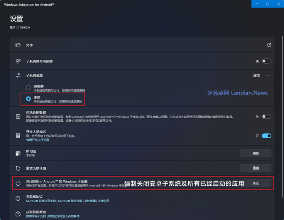Click the reset to defaults arrow icon
The height and width of the screenshot is (220, 284).
point(18,168)
